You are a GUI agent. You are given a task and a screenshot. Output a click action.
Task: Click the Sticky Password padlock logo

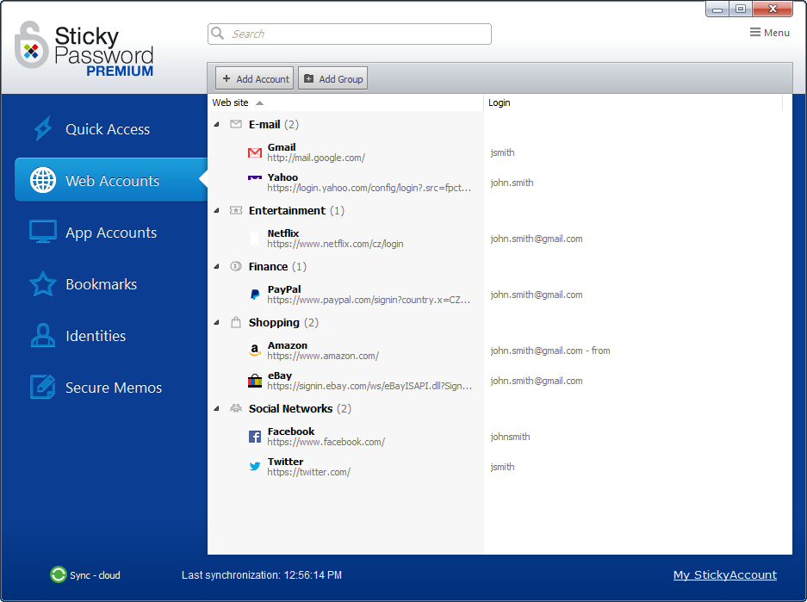(31, 45)
